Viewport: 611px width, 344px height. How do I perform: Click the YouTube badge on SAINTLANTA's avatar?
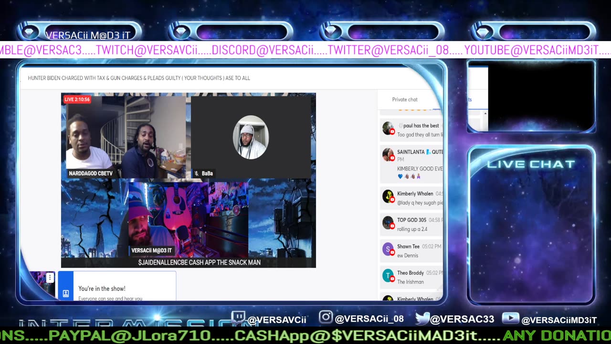point(392,158)
